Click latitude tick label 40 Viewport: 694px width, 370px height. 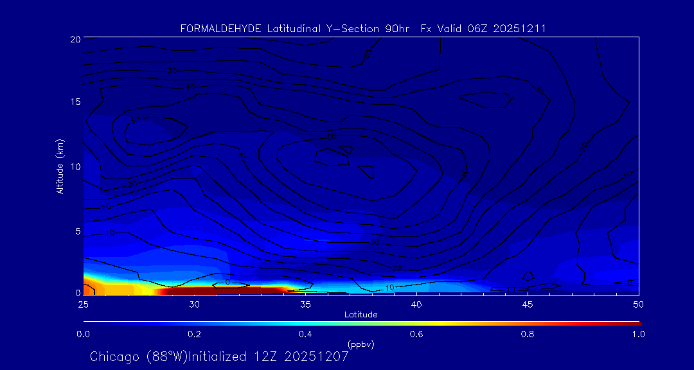416,304
